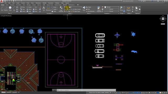Click Match Layer button
The image size is (168, 94).
pyautogui.click(x=76, y=11)
